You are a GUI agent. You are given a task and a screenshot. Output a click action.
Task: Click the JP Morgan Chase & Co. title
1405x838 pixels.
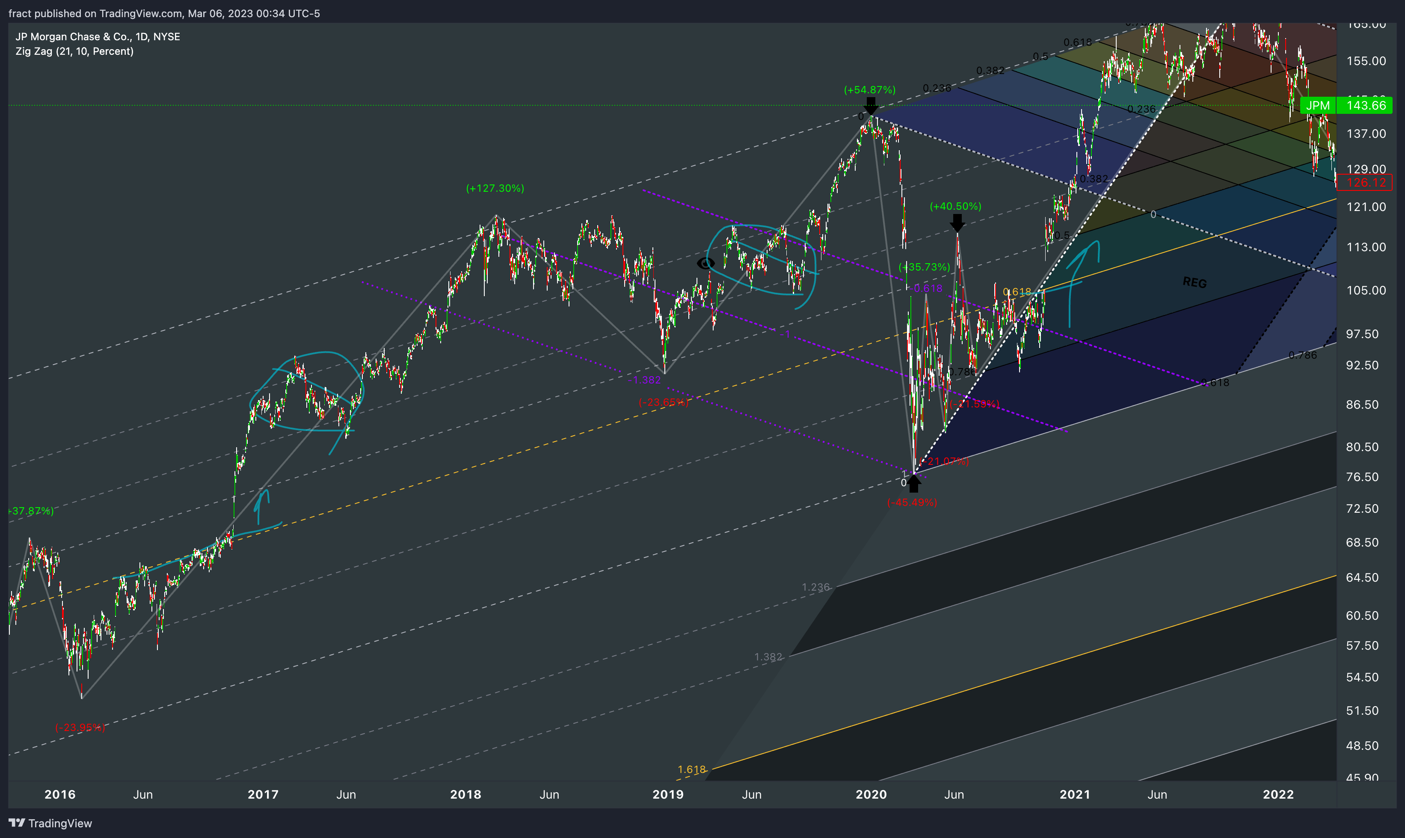pyautogui.click(x=98, y=37)
